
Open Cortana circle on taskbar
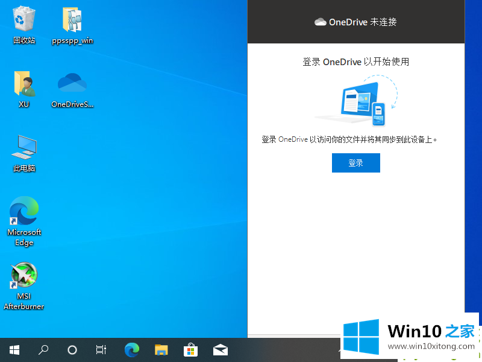[72, 350]
